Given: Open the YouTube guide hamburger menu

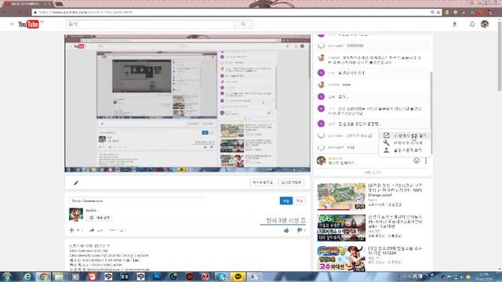Looking at the screenshot, I should (12, 24).
